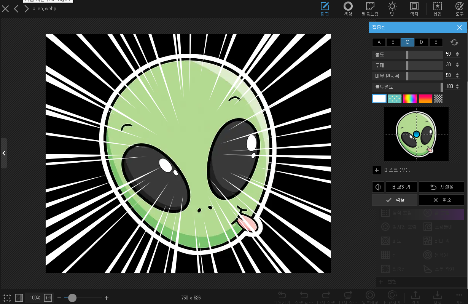This screenshot has height=304, width=468.
Task: Choose the white solid color swatch
Action: point(379,99)
